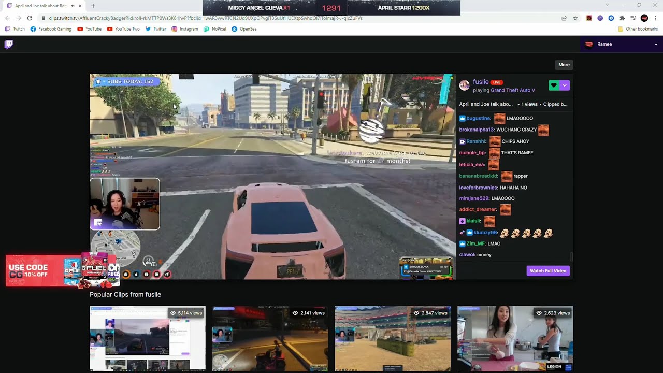Click the nichole_bp username in chat
The width and height of the screenshot is (663, 373).
(472, 153)
